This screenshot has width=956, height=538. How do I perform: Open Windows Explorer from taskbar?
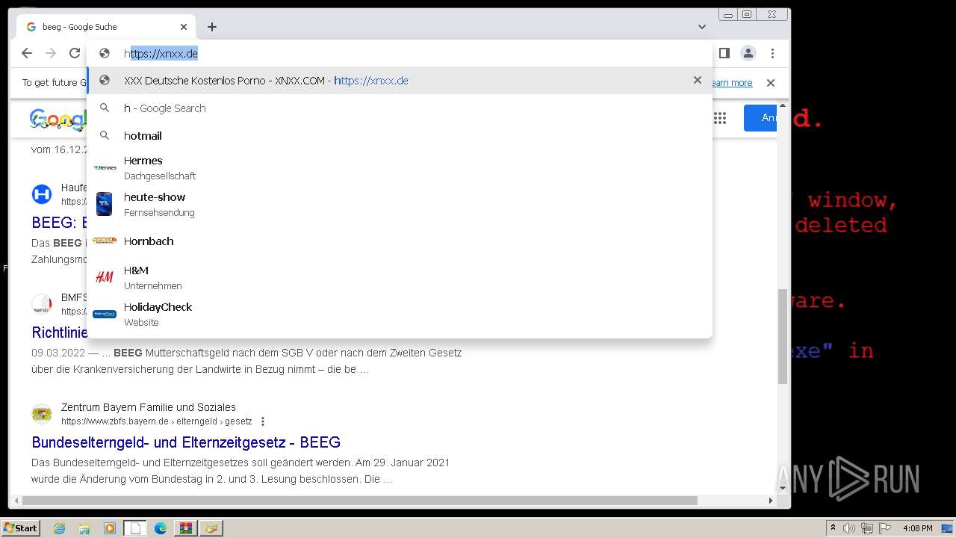pyautogui.click(x=84, y=528)
